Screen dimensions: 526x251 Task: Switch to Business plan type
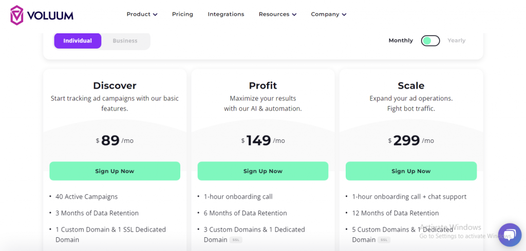click(125, 41)
